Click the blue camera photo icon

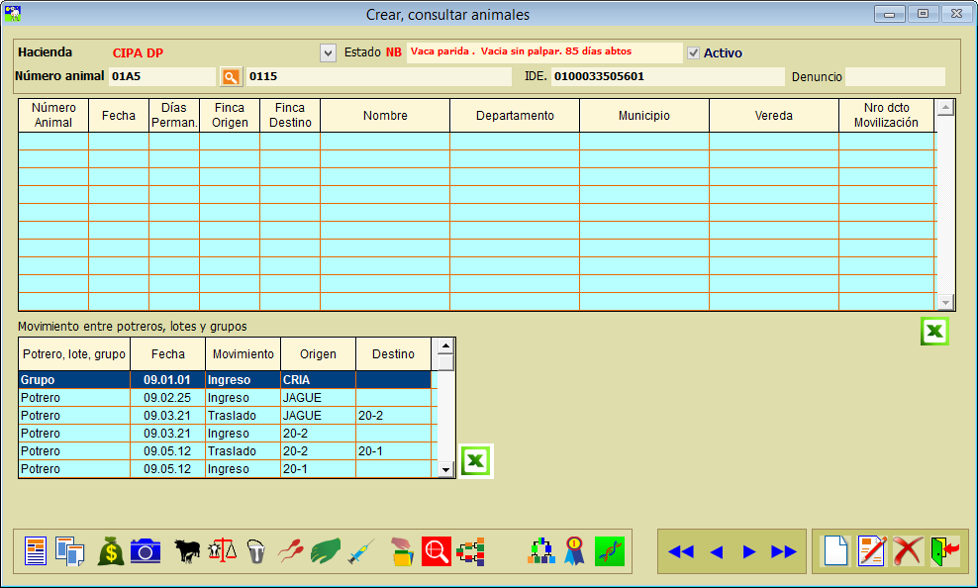coord(146,551)
